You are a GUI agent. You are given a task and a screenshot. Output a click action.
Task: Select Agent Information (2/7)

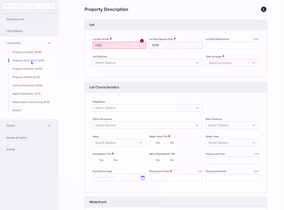[26, 94]
